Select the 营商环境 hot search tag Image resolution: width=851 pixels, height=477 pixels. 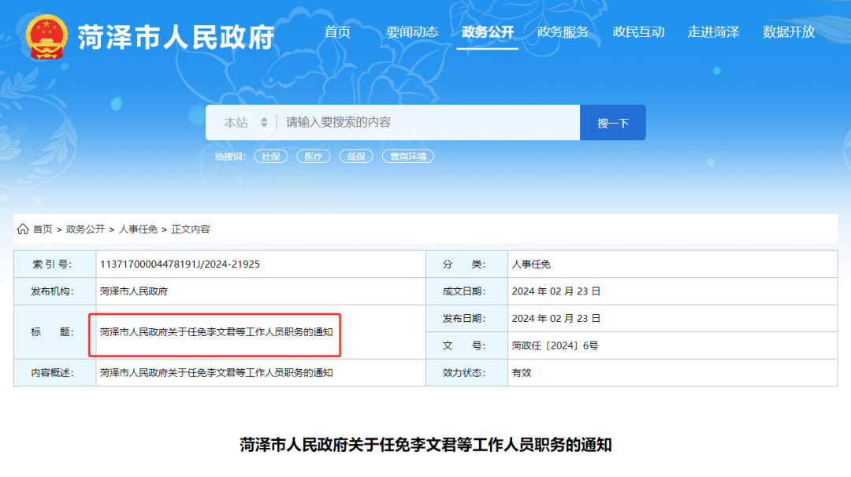(407, 156)
